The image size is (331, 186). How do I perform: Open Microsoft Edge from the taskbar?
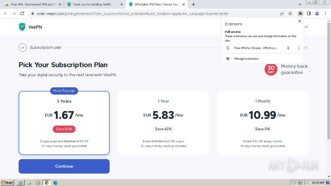pos(56,183)
